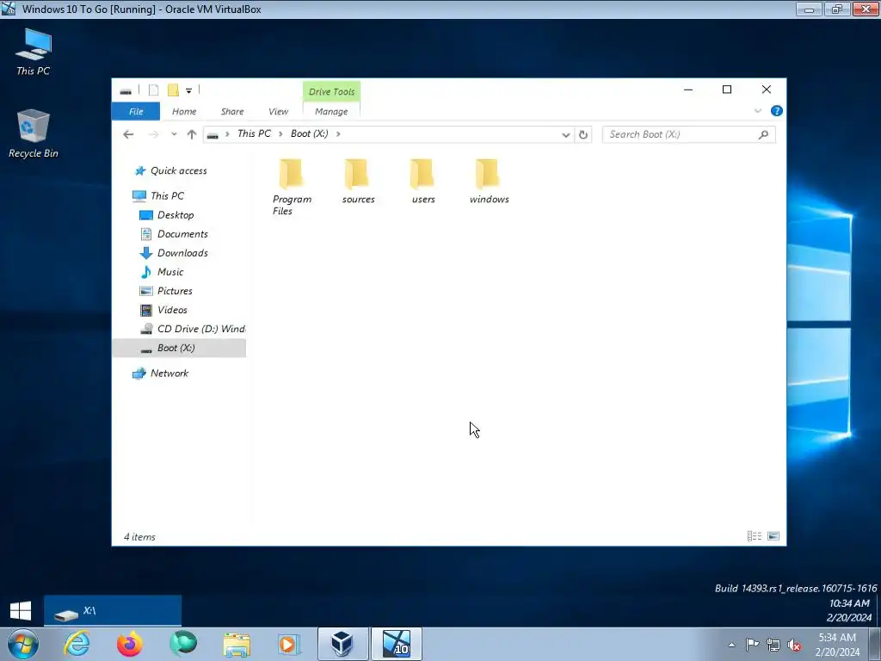Show hidden host tray icons

coord(731,645)
